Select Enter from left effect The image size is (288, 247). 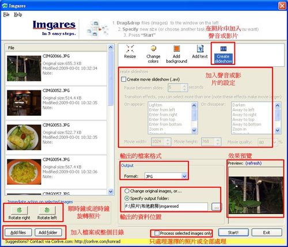pos(162,110)
